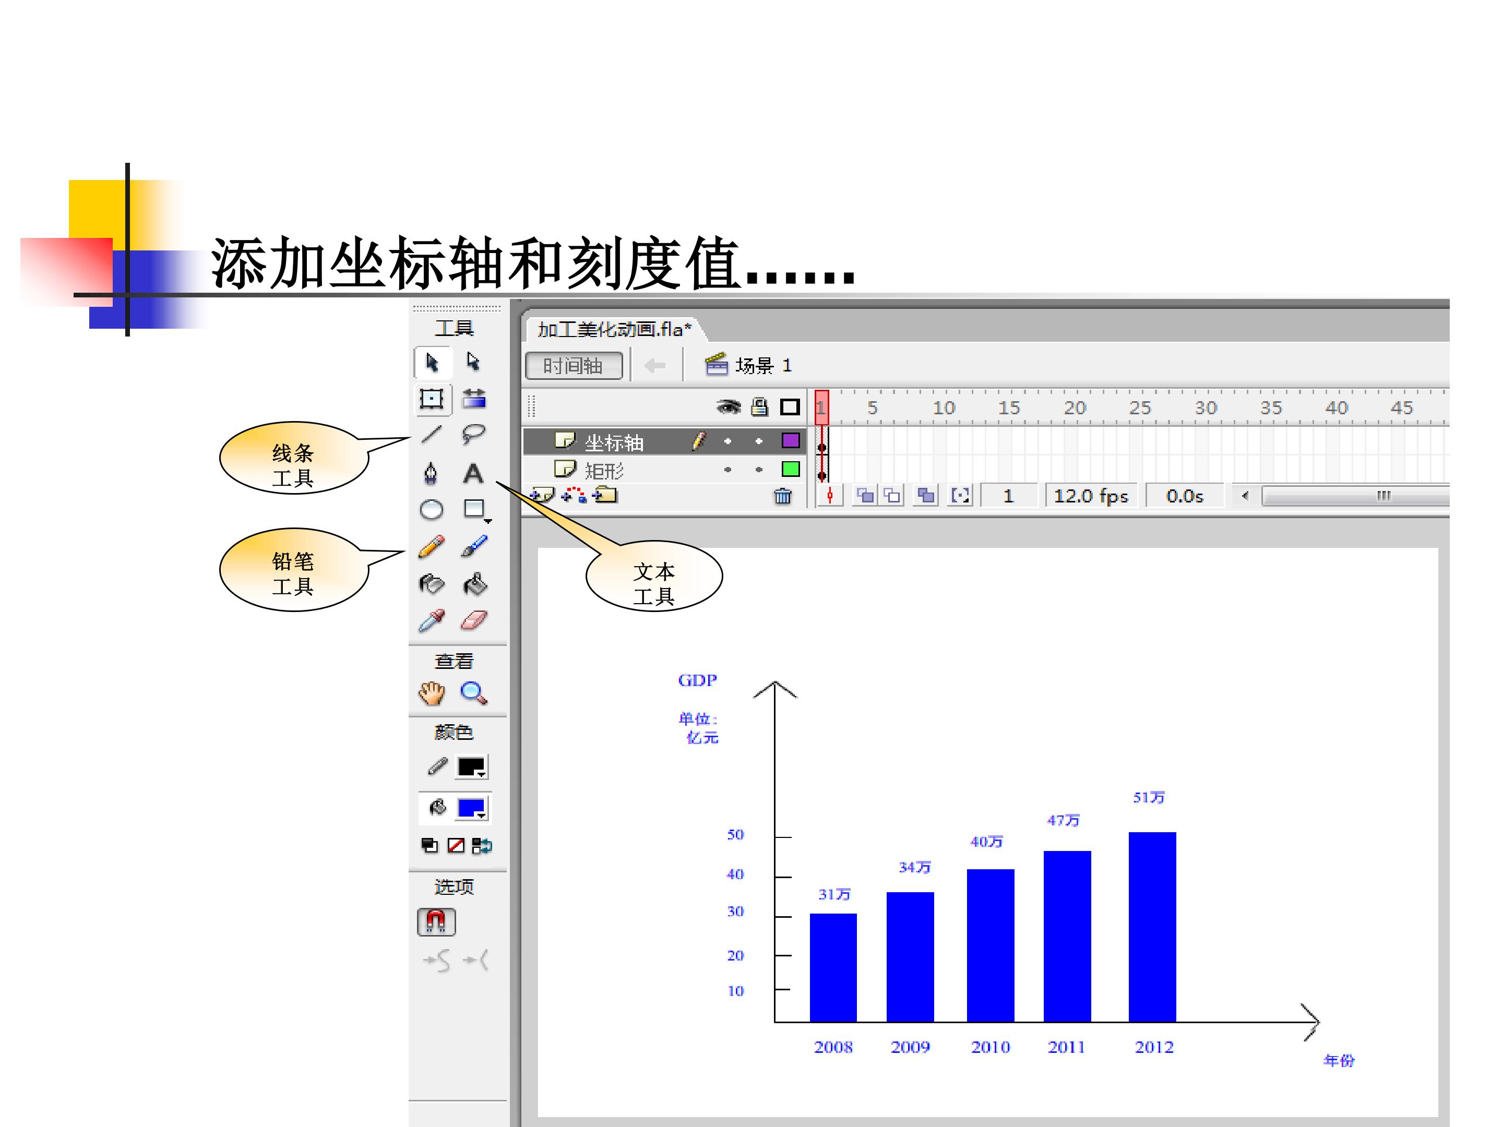The width and height of the screenshot is (1503, 1127).
Task: Click frame 20 on timeline ruler
Action: (x=1075, y=407)
